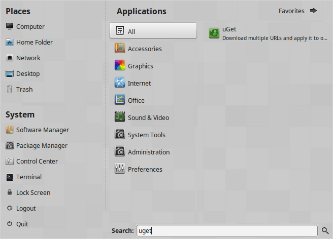Click the magnifier search icon

(x=325, y=231)
